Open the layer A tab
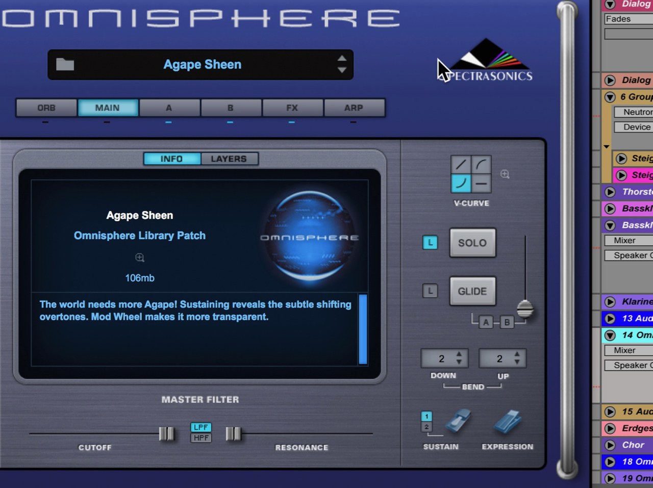 tap(169, 108)
